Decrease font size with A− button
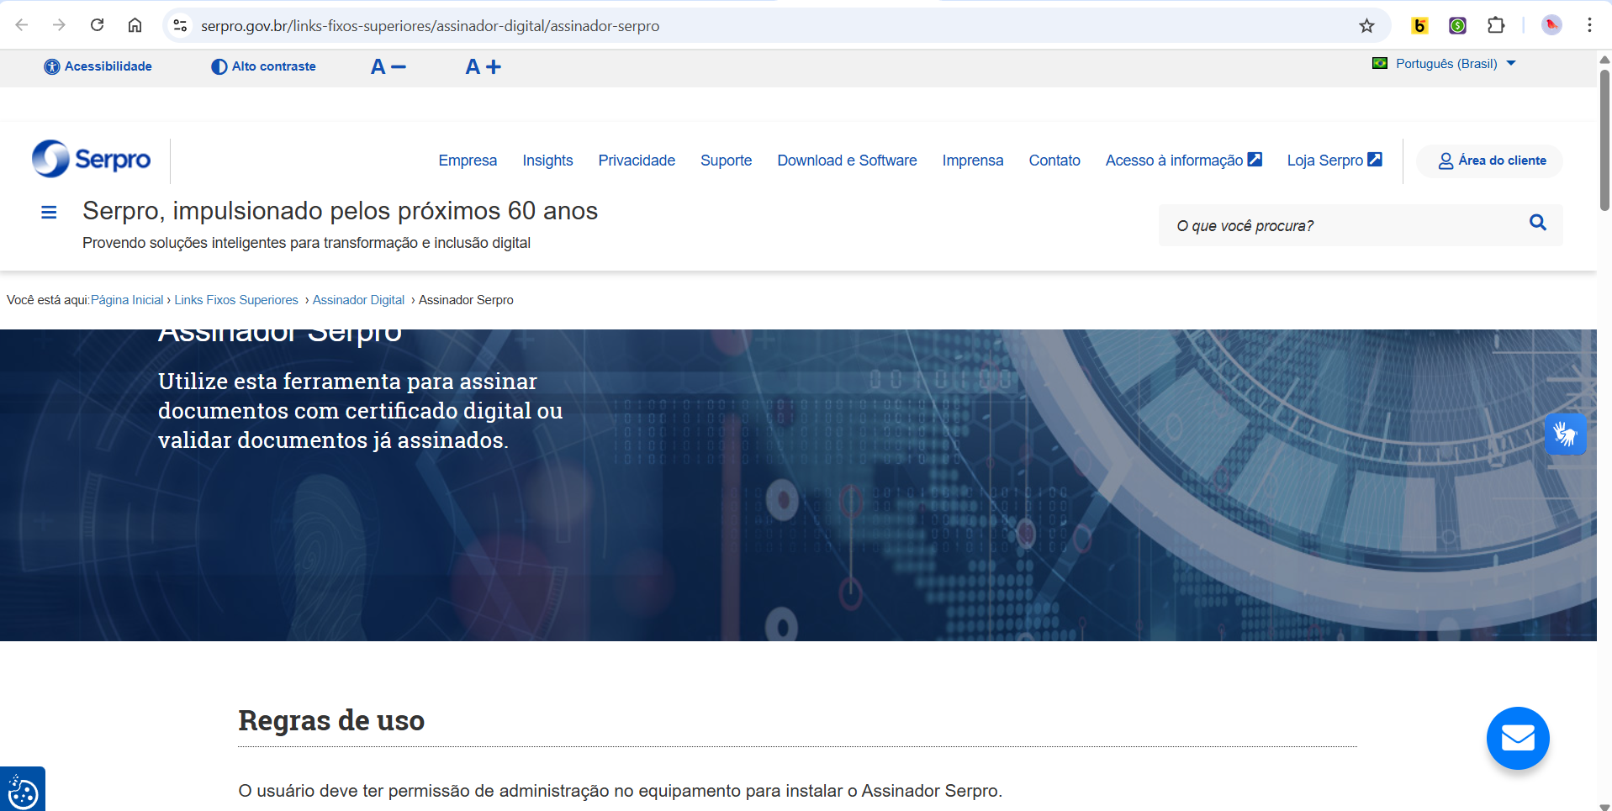The height and width of the screenshot is (811, 1612). point(388,66)
